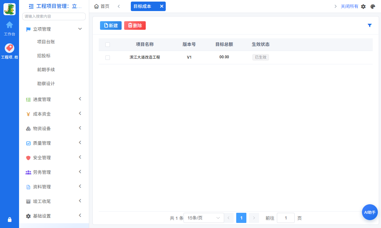
Task: Click the 已生效 status tag
Action: (261, 57)
